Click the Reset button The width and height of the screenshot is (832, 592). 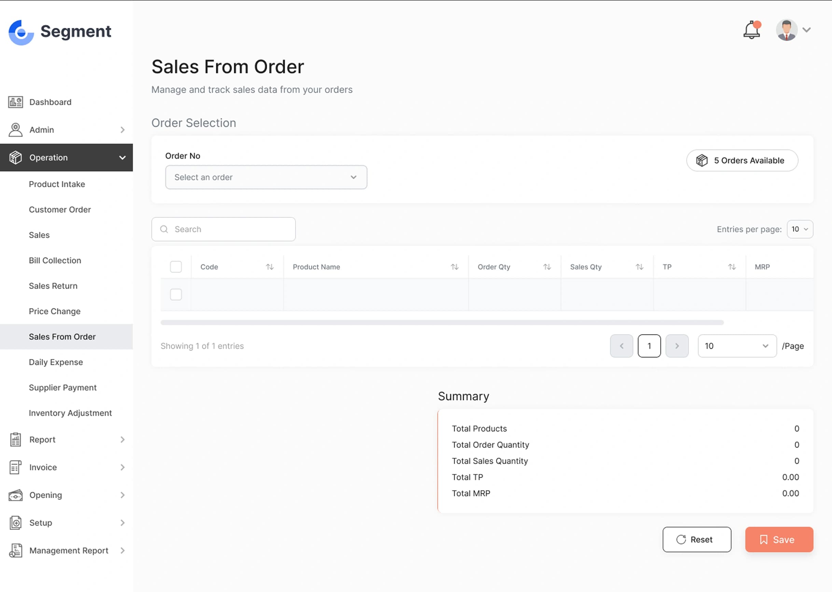(696, 539)
